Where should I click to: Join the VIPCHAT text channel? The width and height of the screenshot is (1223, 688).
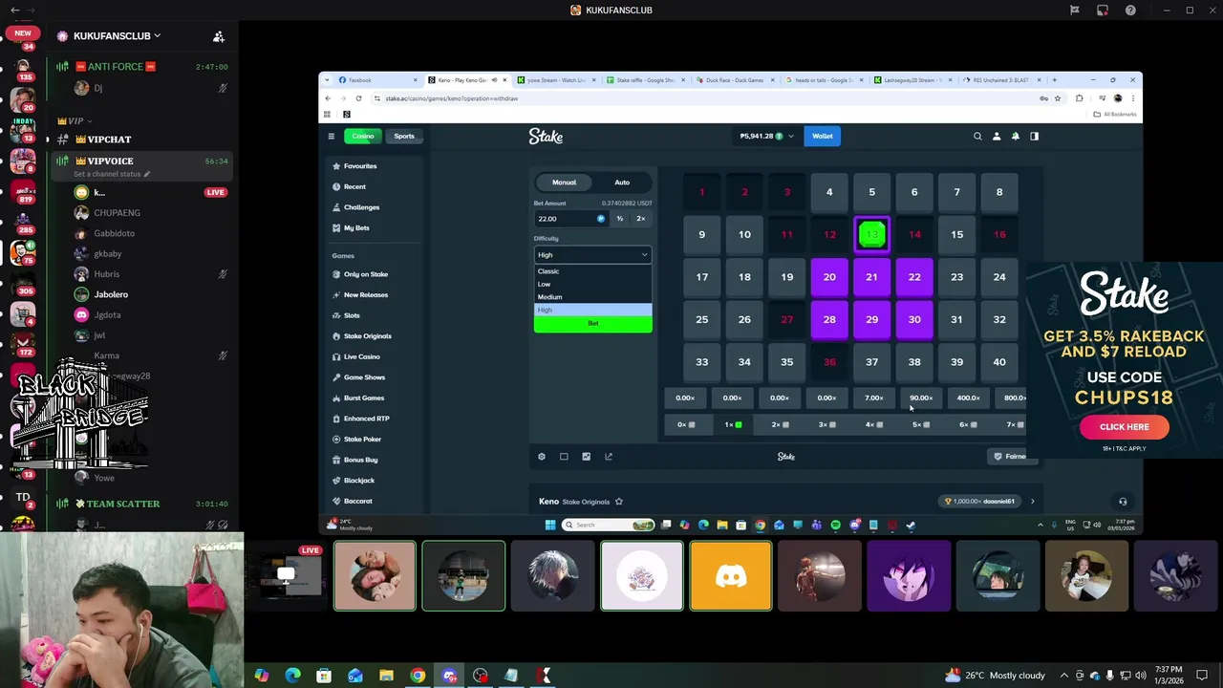(x=109, y=140)
